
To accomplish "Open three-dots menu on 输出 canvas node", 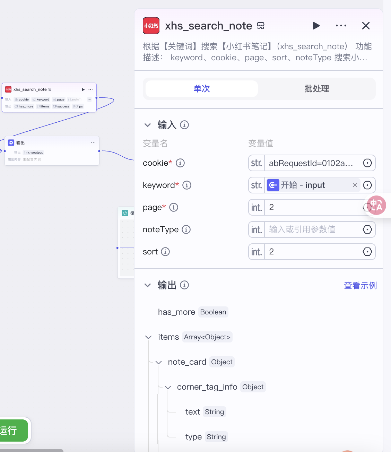I will 93,143.
